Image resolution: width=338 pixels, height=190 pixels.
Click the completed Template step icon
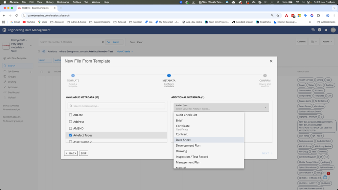coord(73,75)
